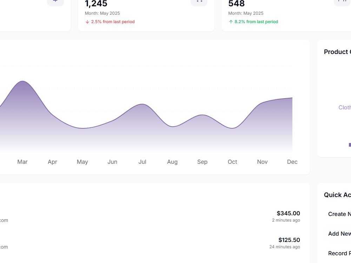Click the Nov label on chart axis
Screen dimensions: 351x263
(262, 162)
